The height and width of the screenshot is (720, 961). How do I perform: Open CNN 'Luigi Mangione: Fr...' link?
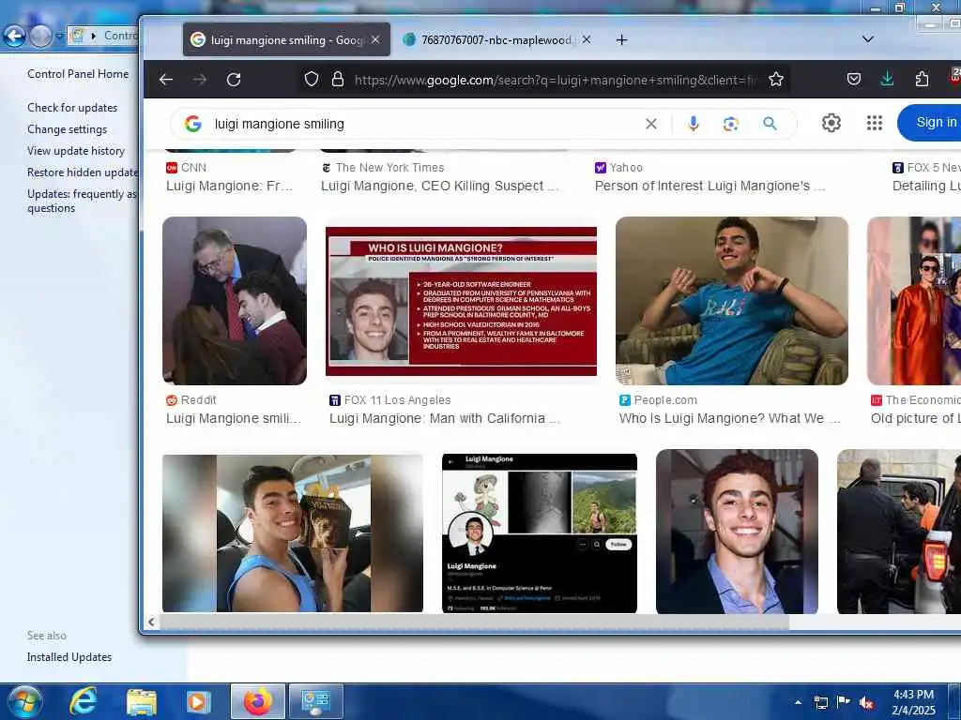229,187
